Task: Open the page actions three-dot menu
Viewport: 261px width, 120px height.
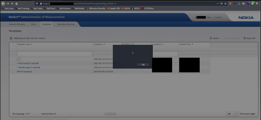Action: click(218, 3)
